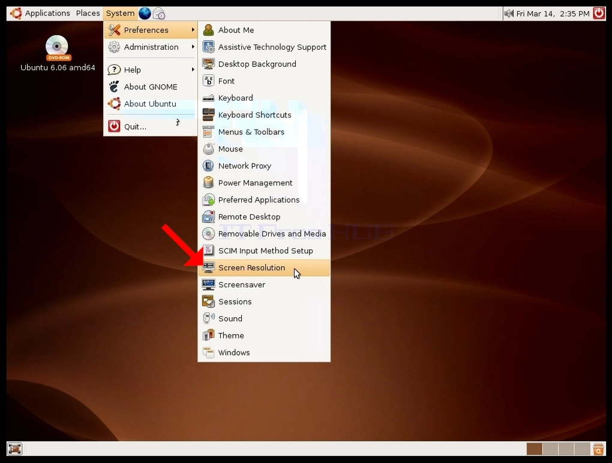
Task: Expand the Help submenu arrow
Action: tap(193, 70)
